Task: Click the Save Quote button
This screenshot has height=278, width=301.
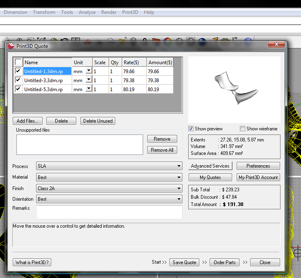Action: (184, 262)
